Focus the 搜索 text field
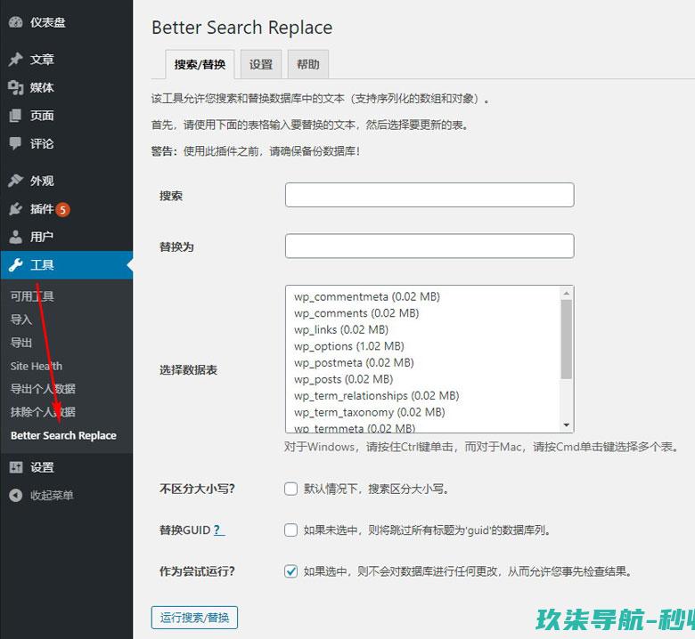 point(429,195)
